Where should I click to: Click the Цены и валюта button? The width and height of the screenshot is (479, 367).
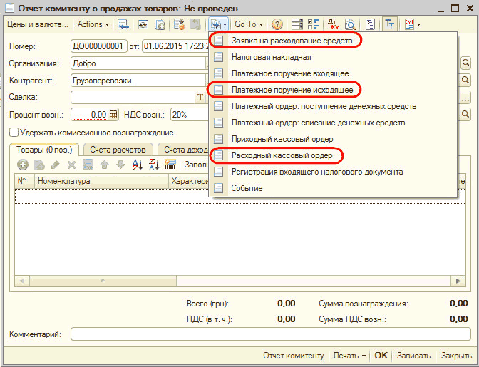tap(36, 24)
